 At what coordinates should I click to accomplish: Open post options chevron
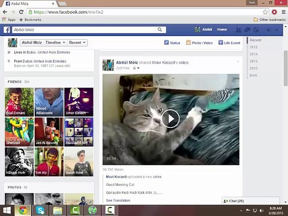[x=238, y=62]
